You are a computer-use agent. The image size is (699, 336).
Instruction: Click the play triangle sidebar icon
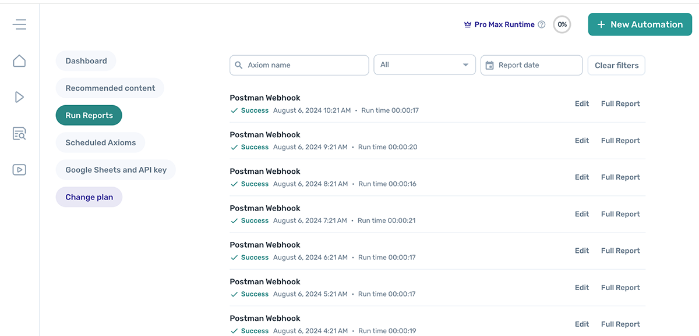[x=19, y=97]
